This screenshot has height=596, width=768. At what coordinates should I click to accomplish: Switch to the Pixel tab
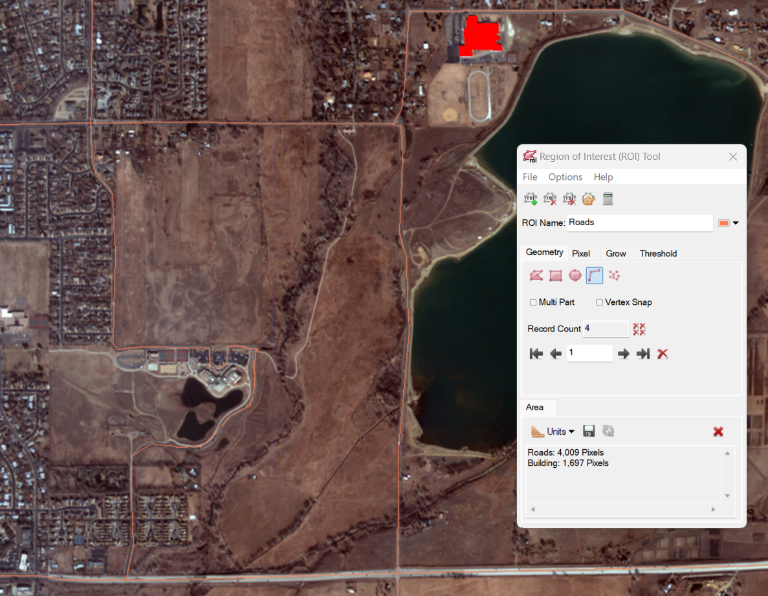(581, 254)
